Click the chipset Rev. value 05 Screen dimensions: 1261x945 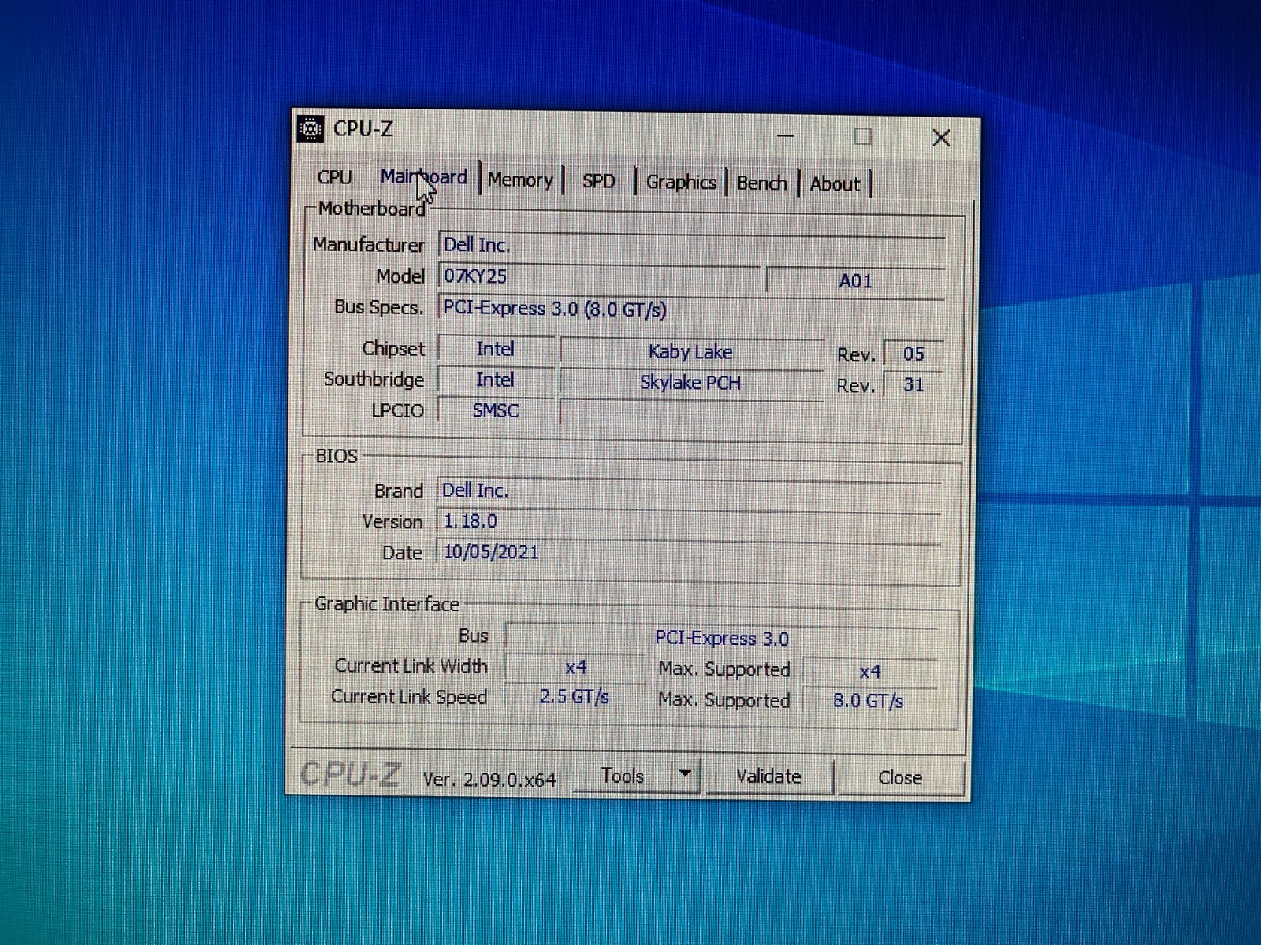[x=913, y=354]
